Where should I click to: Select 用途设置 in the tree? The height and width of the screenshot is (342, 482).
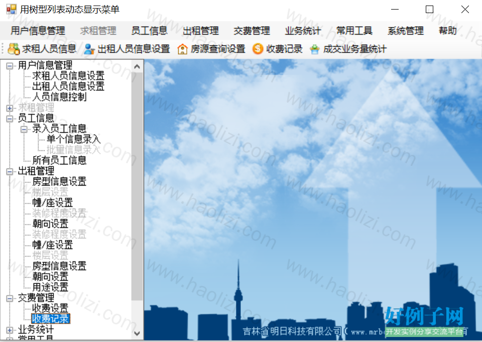pyautogui.click(x=50, y=287)
